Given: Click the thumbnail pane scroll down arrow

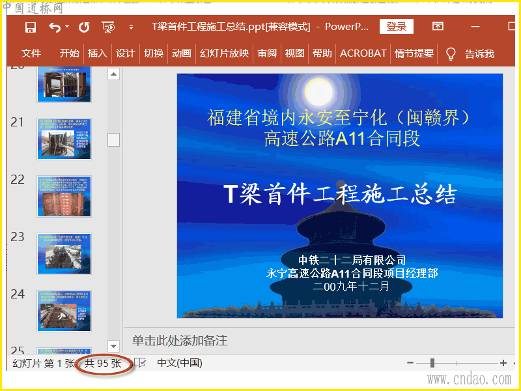Looking at the screenshot, I should point(113,346).
